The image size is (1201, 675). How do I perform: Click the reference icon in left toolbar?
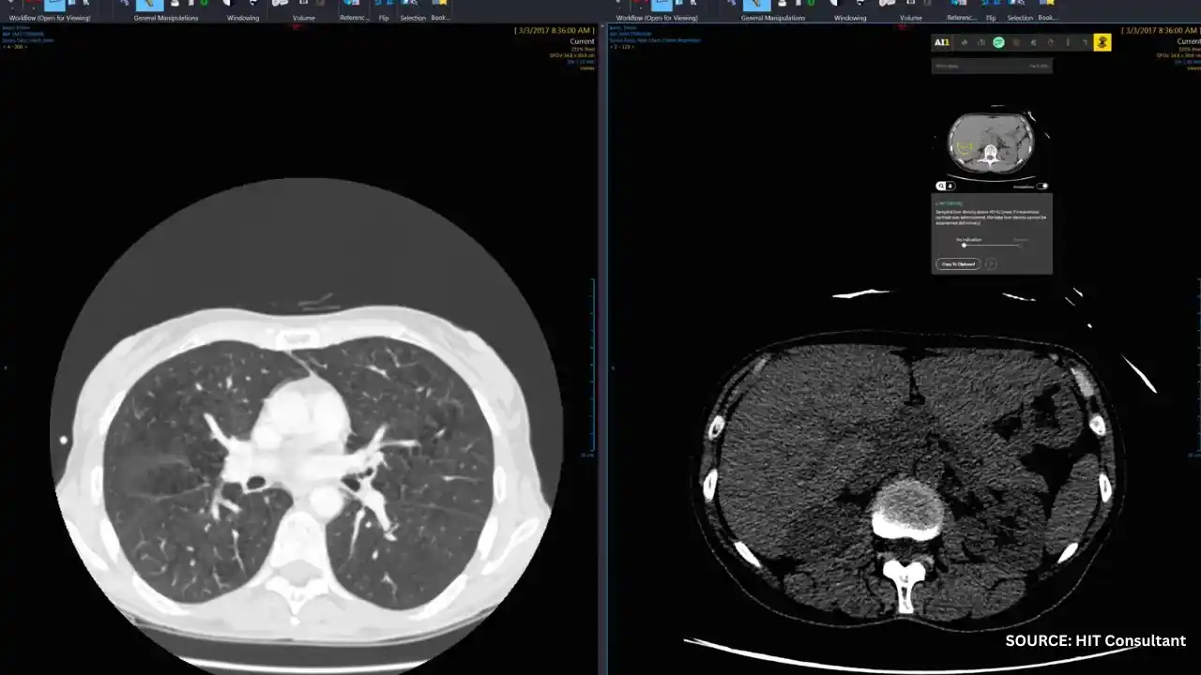(x=353, y=4)
